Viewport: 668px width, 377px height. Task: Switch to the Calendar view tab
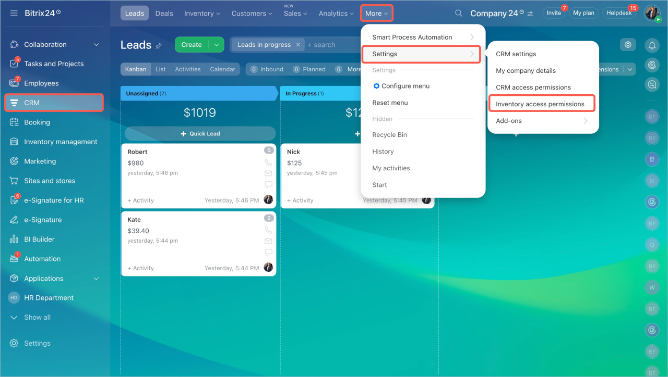223,69
